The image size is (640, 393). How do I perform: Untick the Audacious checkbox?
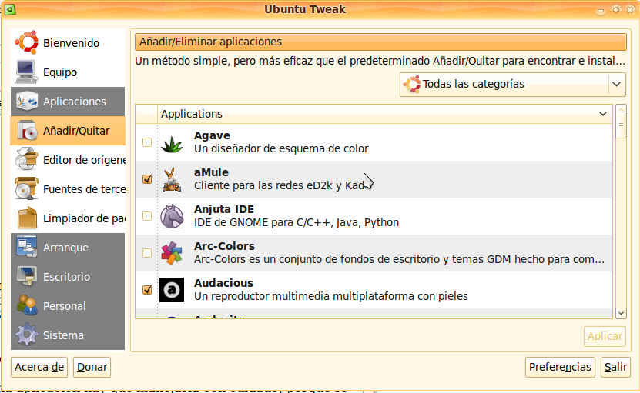pos(147,290)
